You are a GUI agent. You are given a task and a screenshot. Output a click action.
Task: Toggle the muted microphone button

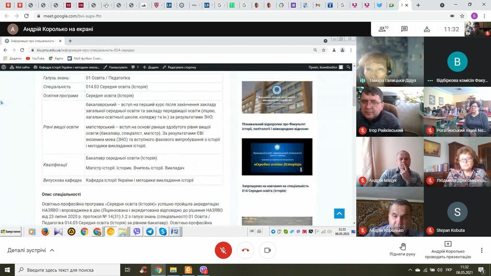pyautogui.click(x=223, y=250)
